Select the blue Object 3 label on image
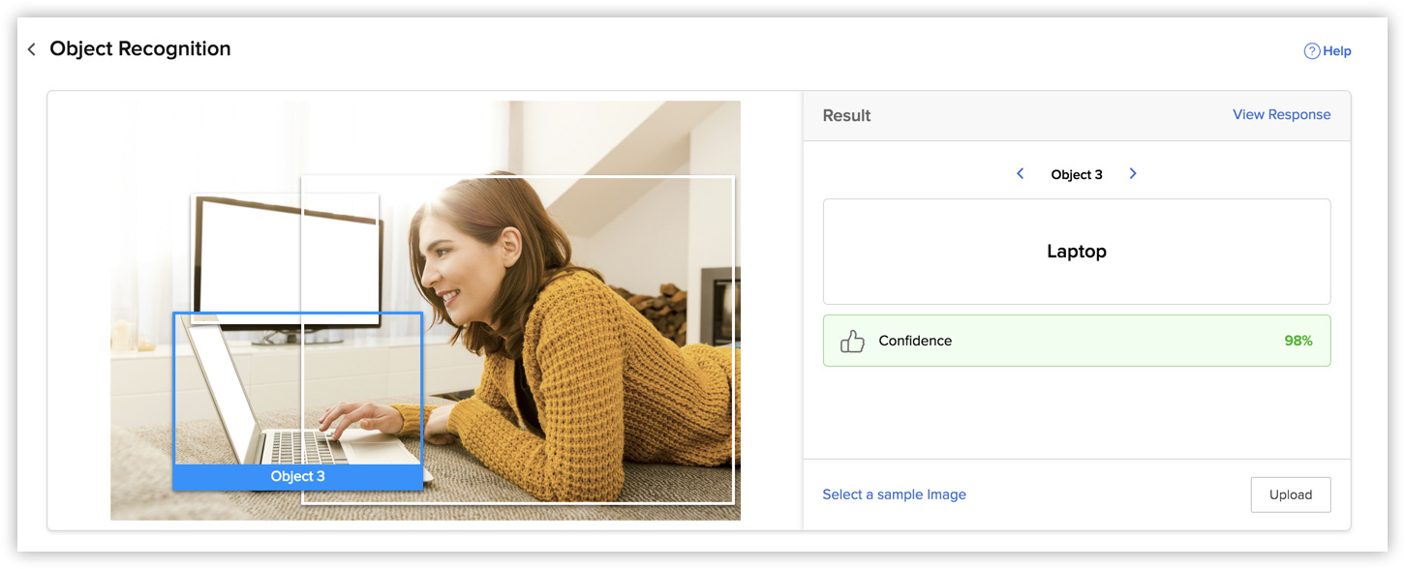Viewport: 1405px width, 569px height. pyautogui.click(x=297, y=477)
